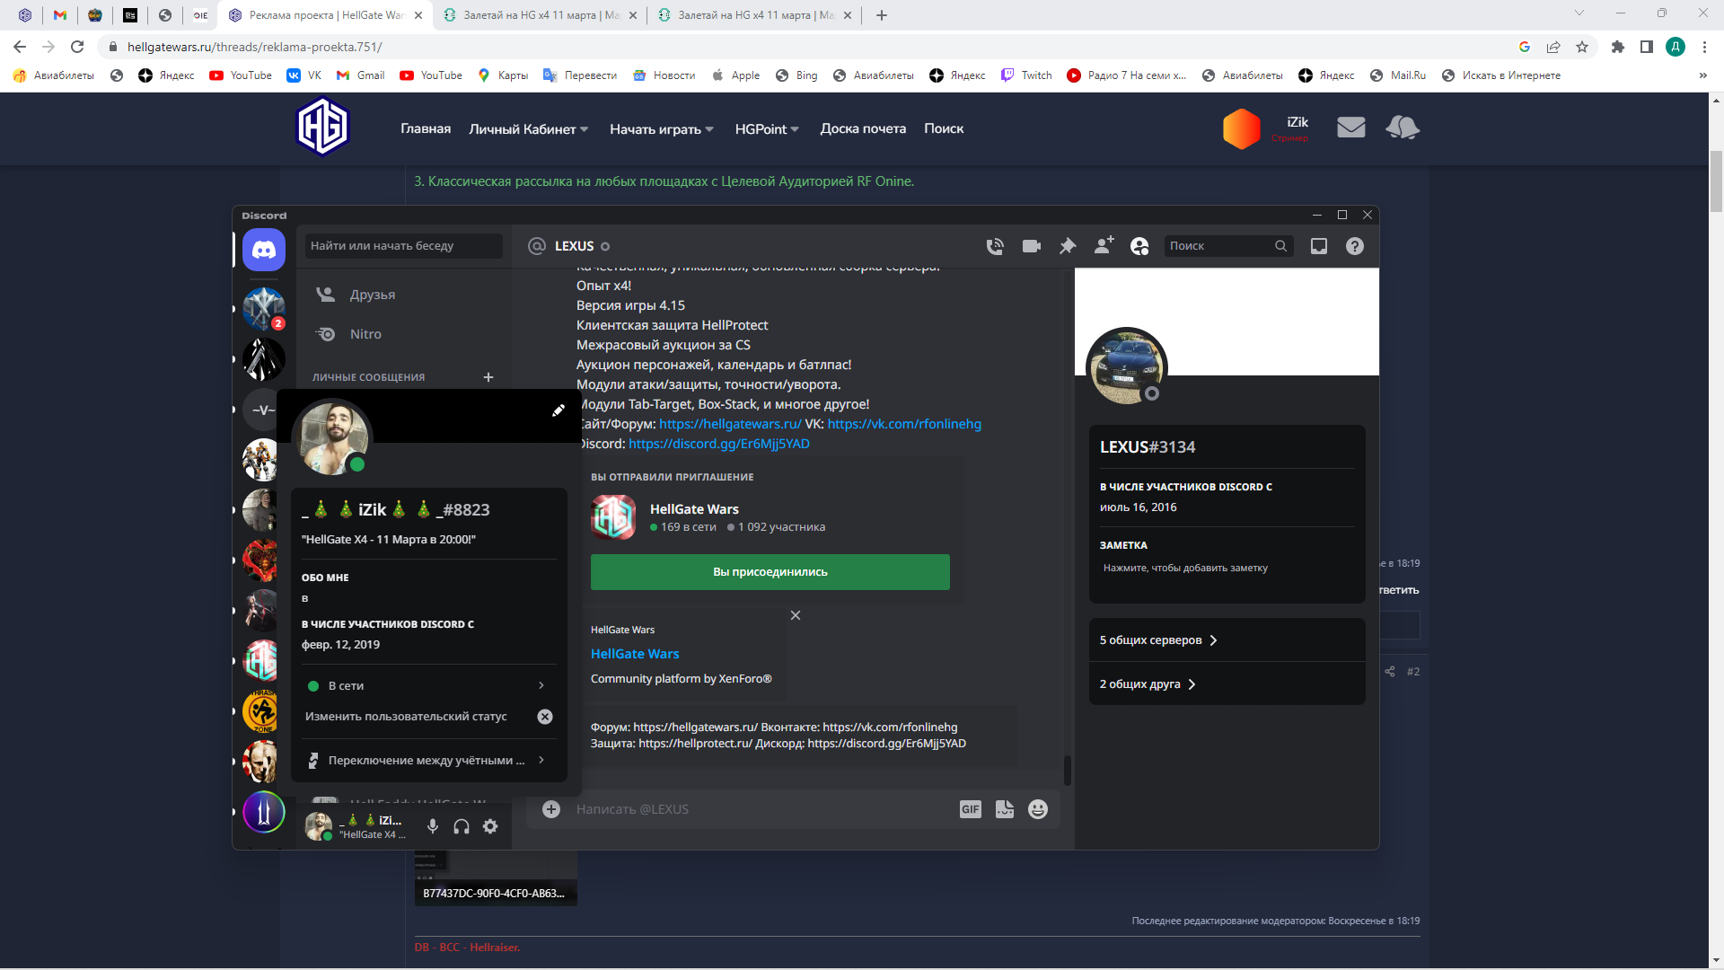Open the server with 2 notifications badge

pyautogui.click(x=264, y=308)
